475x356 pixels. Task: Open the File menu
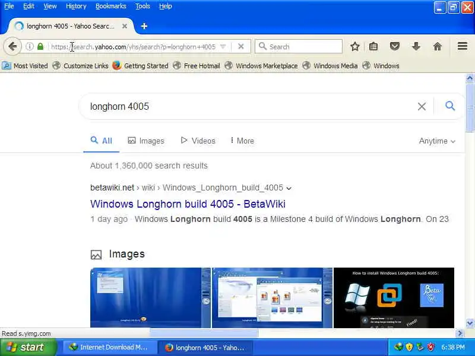coord(9,6)
